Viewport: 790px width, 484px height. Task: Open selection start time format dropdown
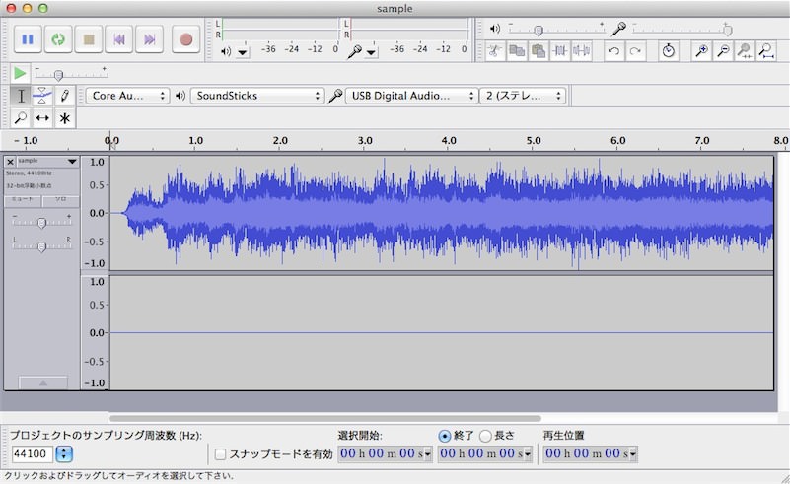(x=428, y=454)
